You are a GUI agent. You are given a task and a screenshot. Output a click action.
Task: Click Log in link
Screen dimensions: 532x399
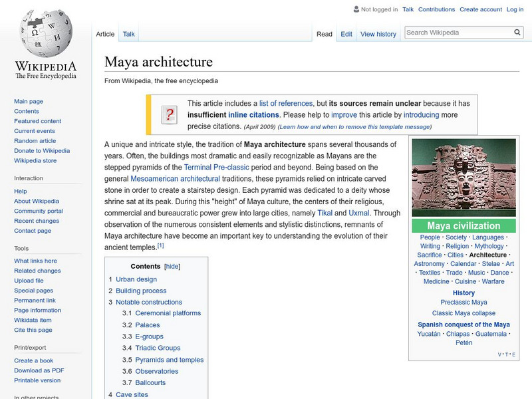[515, 9]
